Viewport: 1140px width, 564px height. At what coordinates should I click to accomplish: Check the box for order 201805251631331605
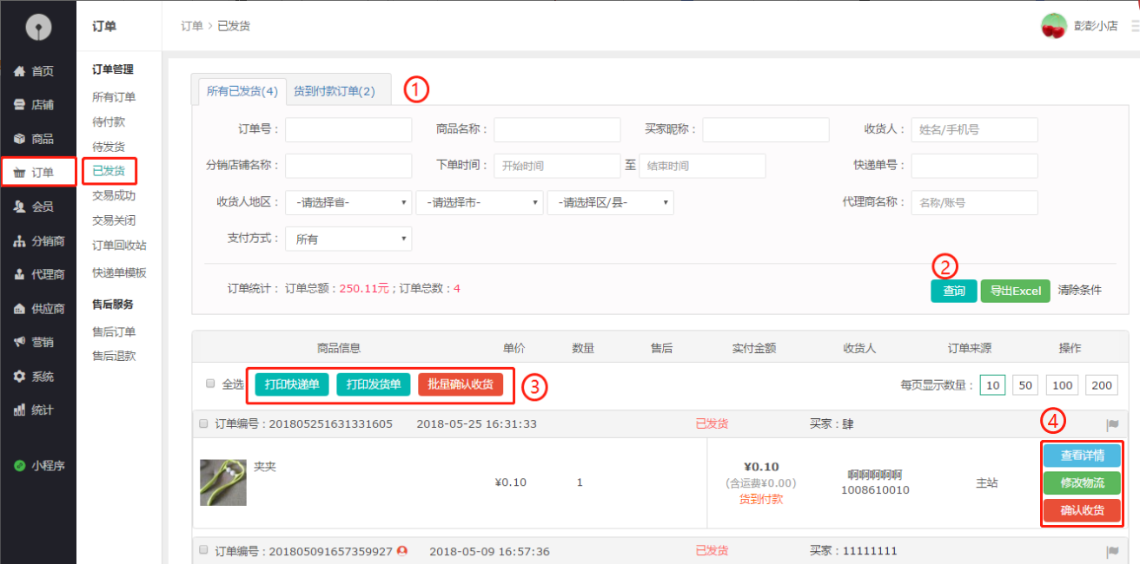tap(204, 424)
